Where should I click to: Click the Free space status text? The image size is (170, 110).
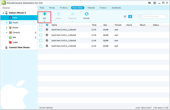tap(161, 108)
